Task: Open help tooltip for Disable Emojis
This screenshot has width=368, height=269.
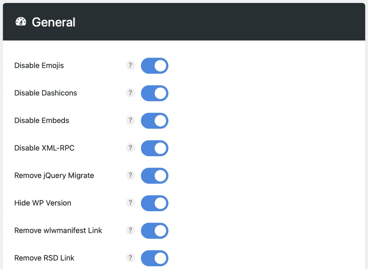Action: tap(130, 65)
